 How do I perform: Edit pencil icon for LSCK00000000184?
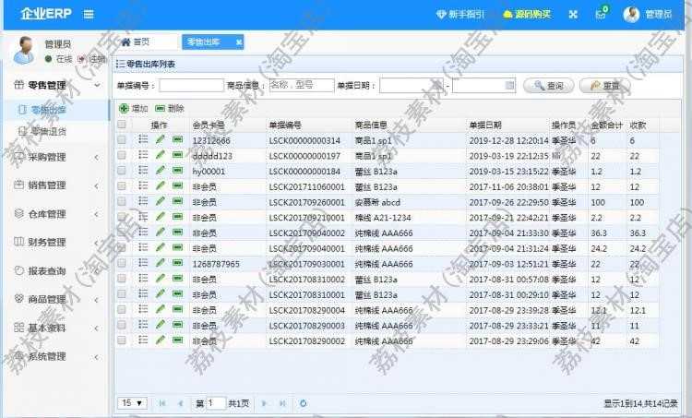click(x=161, y=171)
